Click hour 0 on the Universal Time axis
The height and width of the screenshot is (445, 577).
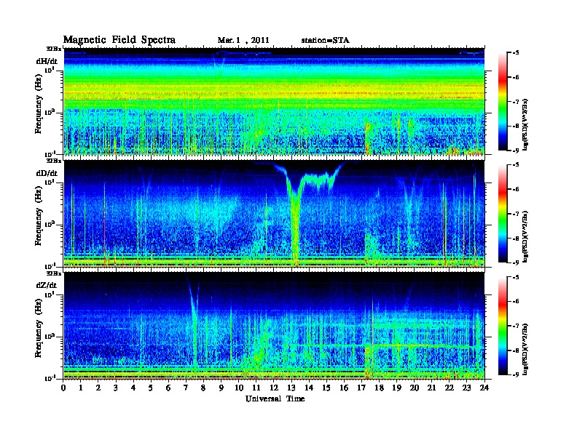coord(63,388)
